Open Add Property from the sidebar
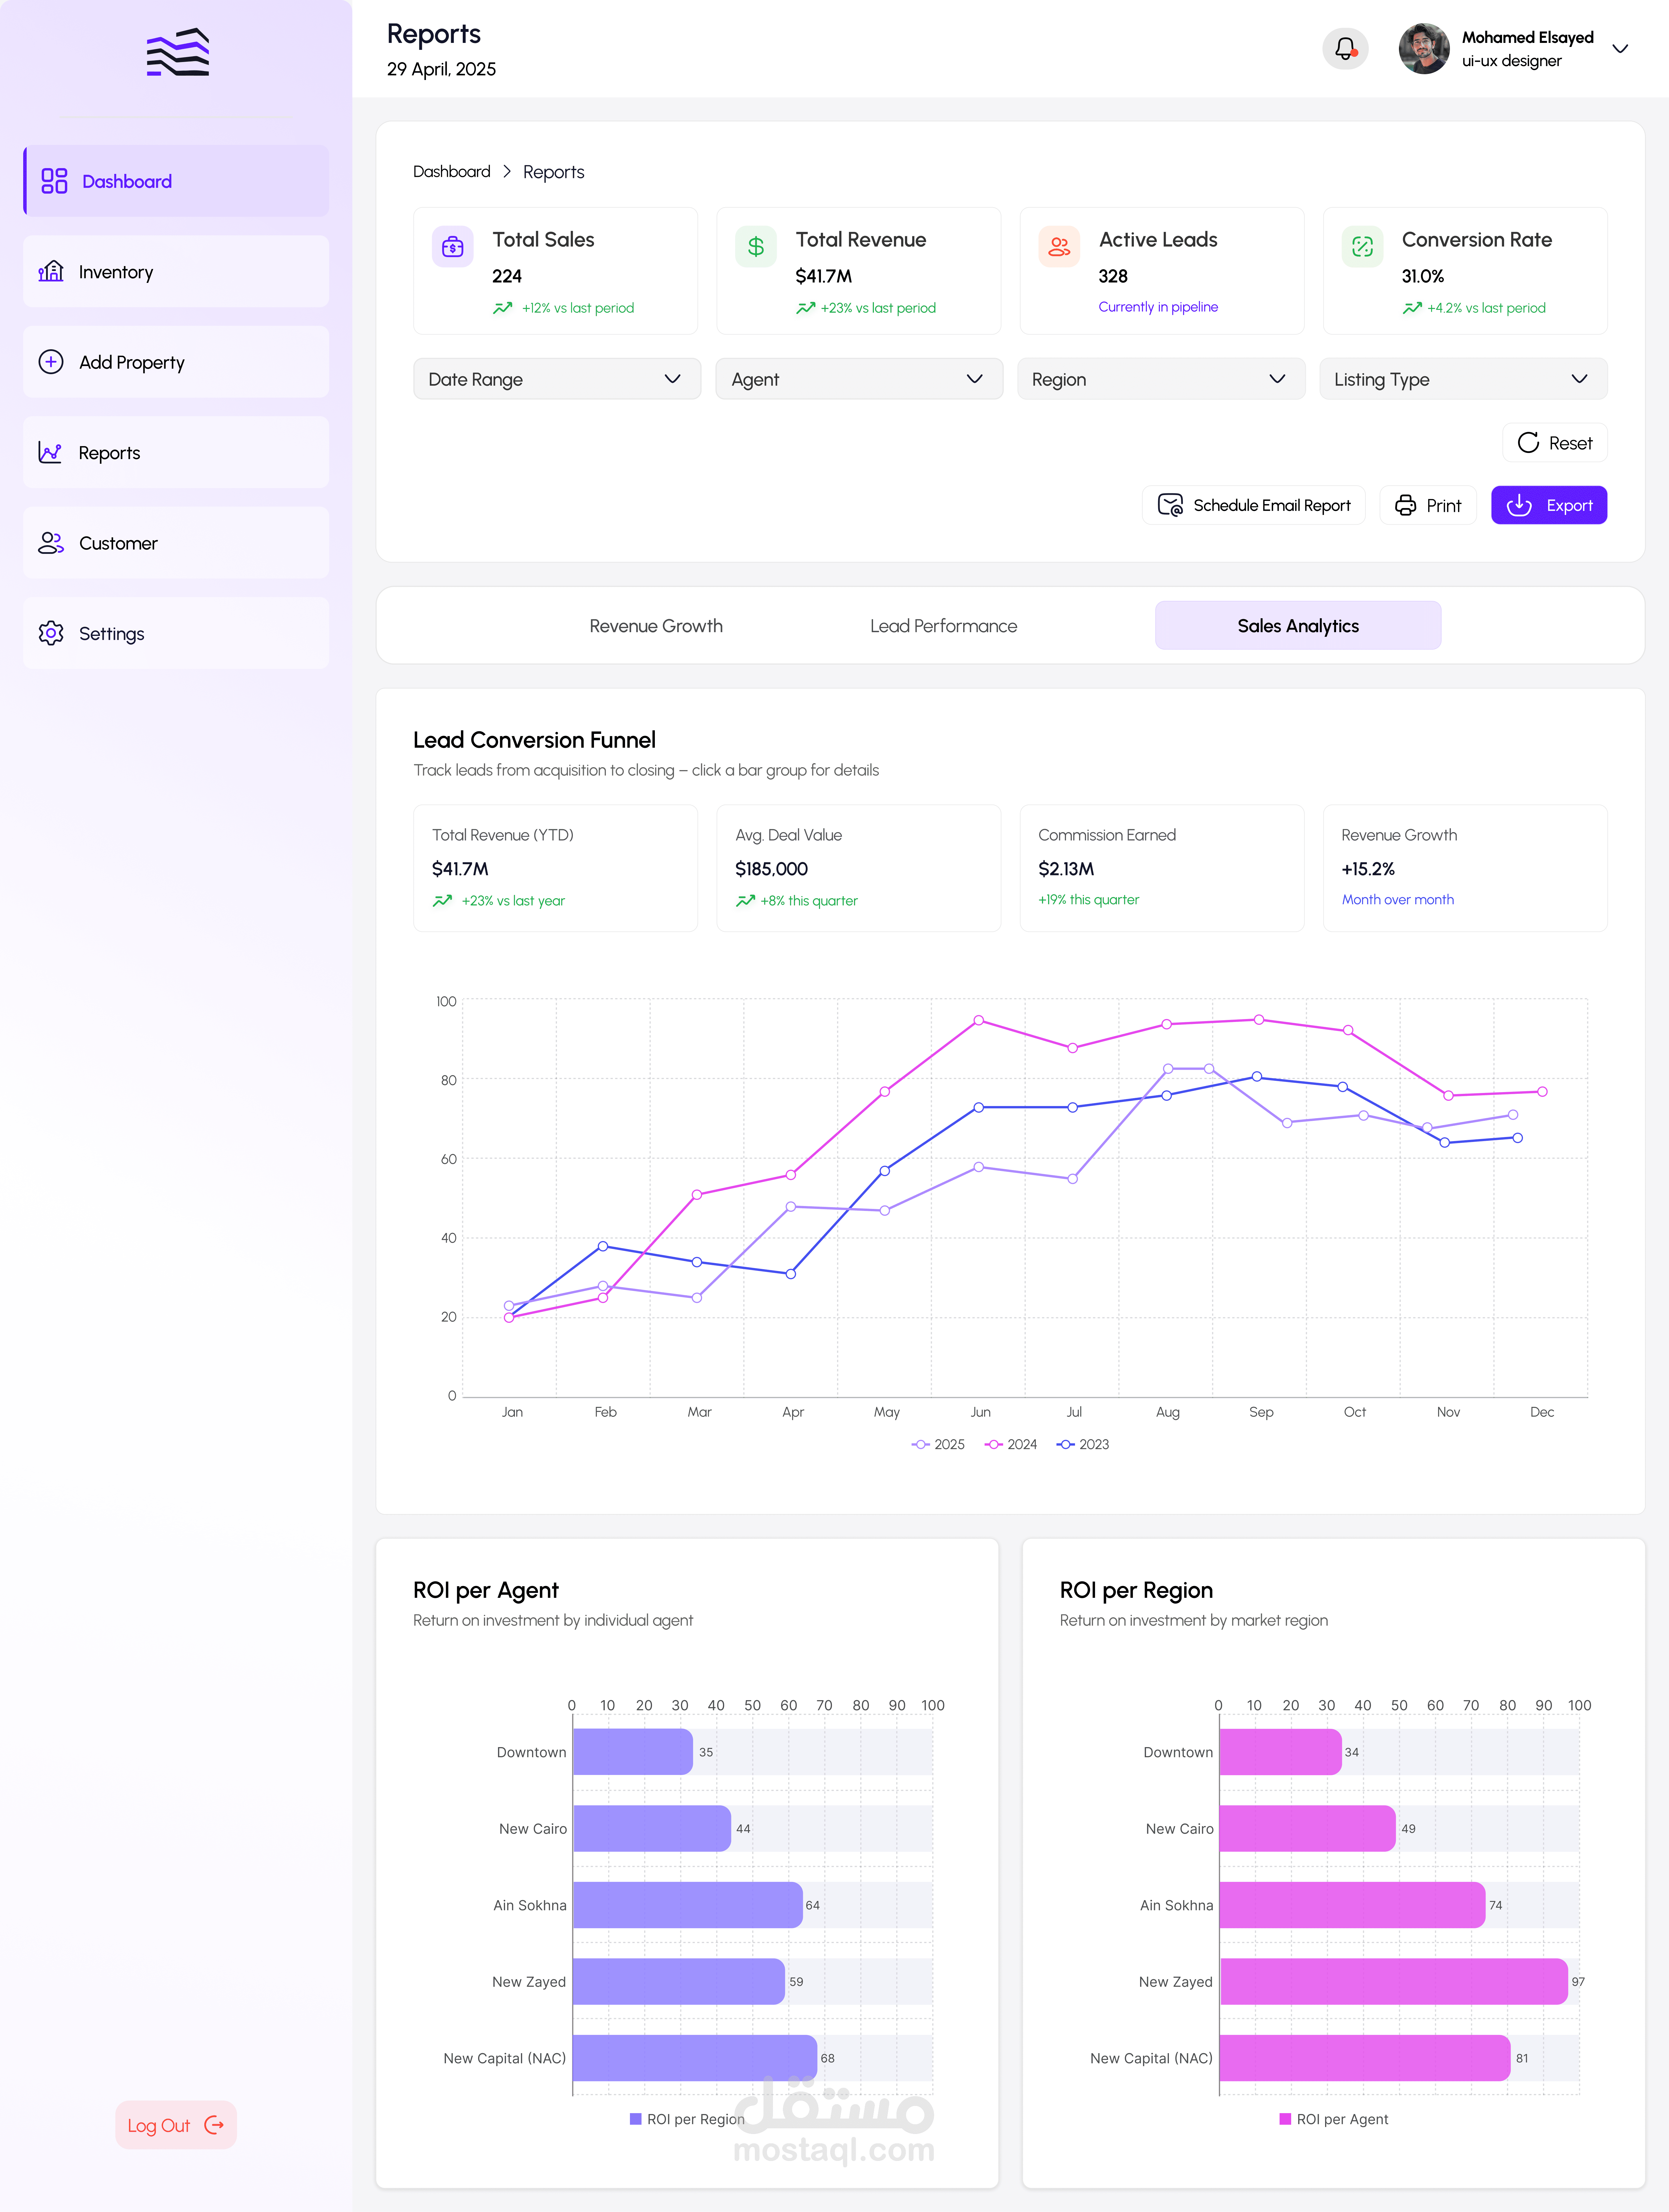1669x2212 pixels. coord(176,362)
